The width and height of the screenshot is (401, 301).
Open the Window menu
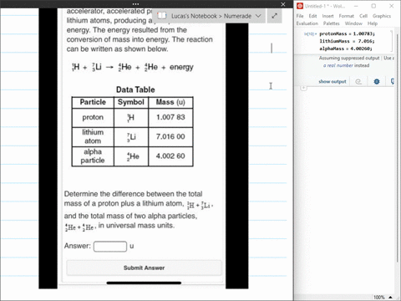[353, 23]
